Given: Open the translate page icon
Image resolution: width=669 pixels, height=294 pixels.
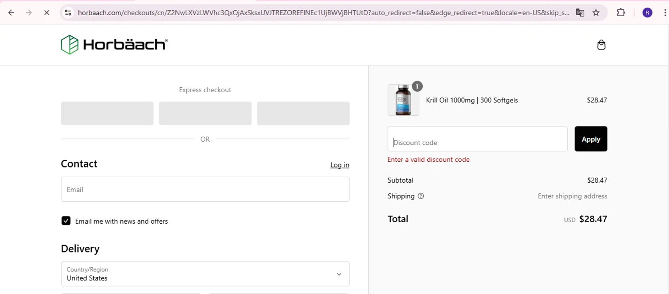Looking at the screenshot, I should tap(580, 12).
